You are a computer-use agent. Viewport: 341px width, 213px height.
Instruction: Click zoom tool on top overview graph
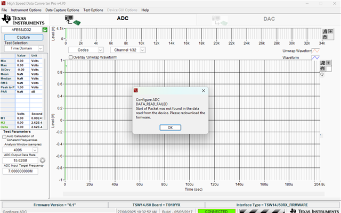pyautogui.click(x=325, y=31)
